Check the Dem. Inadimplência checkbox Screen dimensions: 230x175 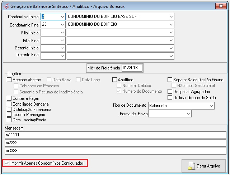(x=9, y=120)
